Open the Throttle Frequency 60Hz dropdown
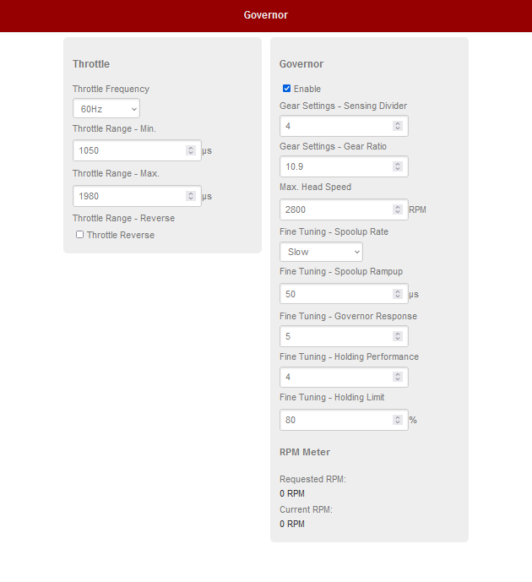 pyautogui.click(x=106, y=109)
